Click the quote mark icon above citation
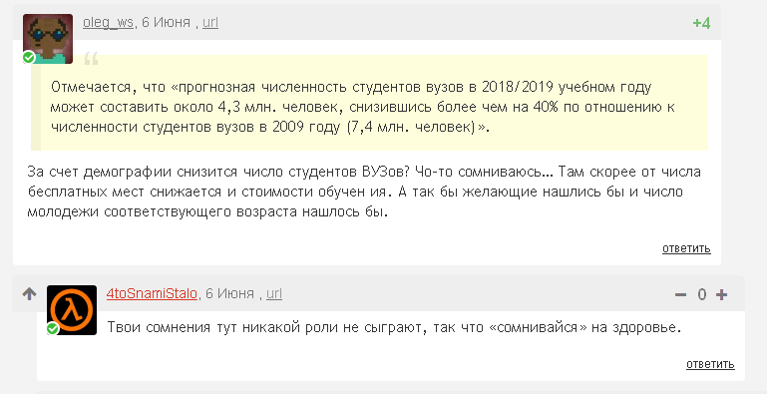 [x=91, y=58]
